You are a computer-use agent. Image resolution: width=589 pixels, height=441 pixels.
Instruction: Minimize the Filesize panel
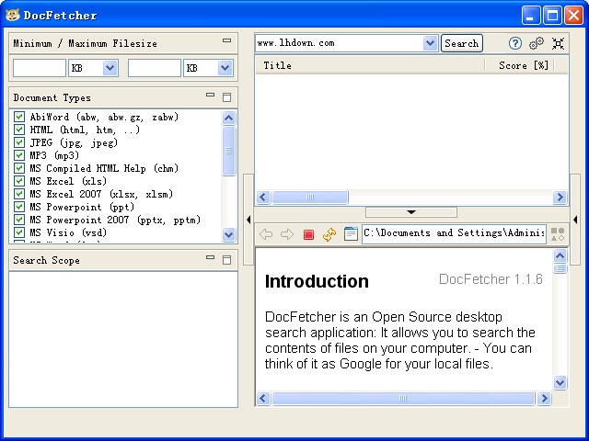point(227,40)
